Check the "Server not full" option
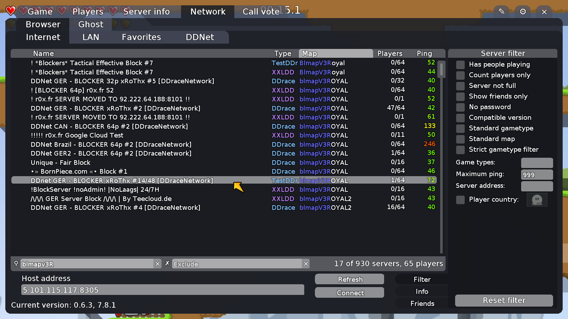The image size is (568, 319). pos(460,86)
